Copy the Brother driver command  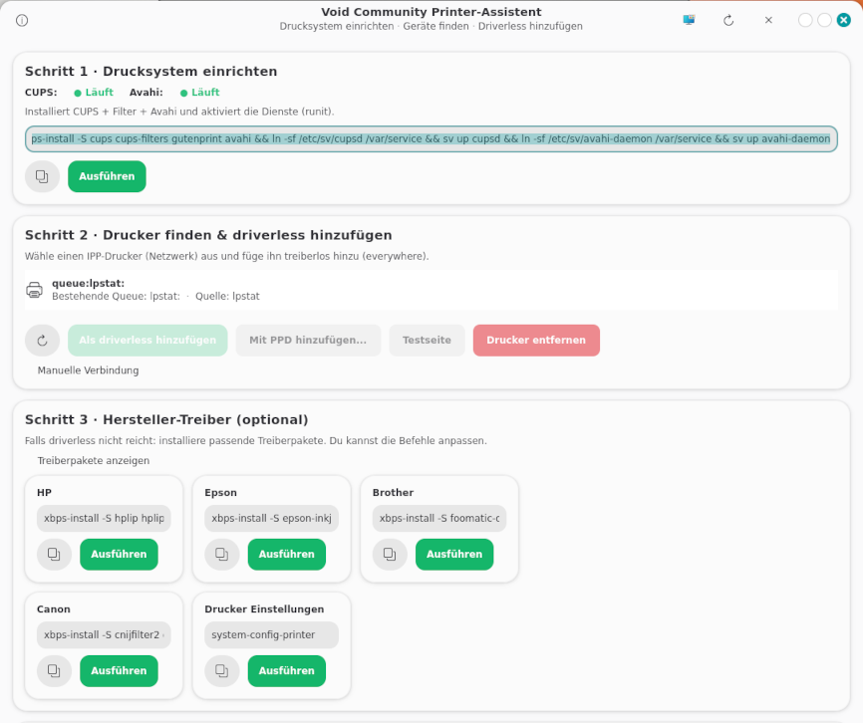(390, 555)
